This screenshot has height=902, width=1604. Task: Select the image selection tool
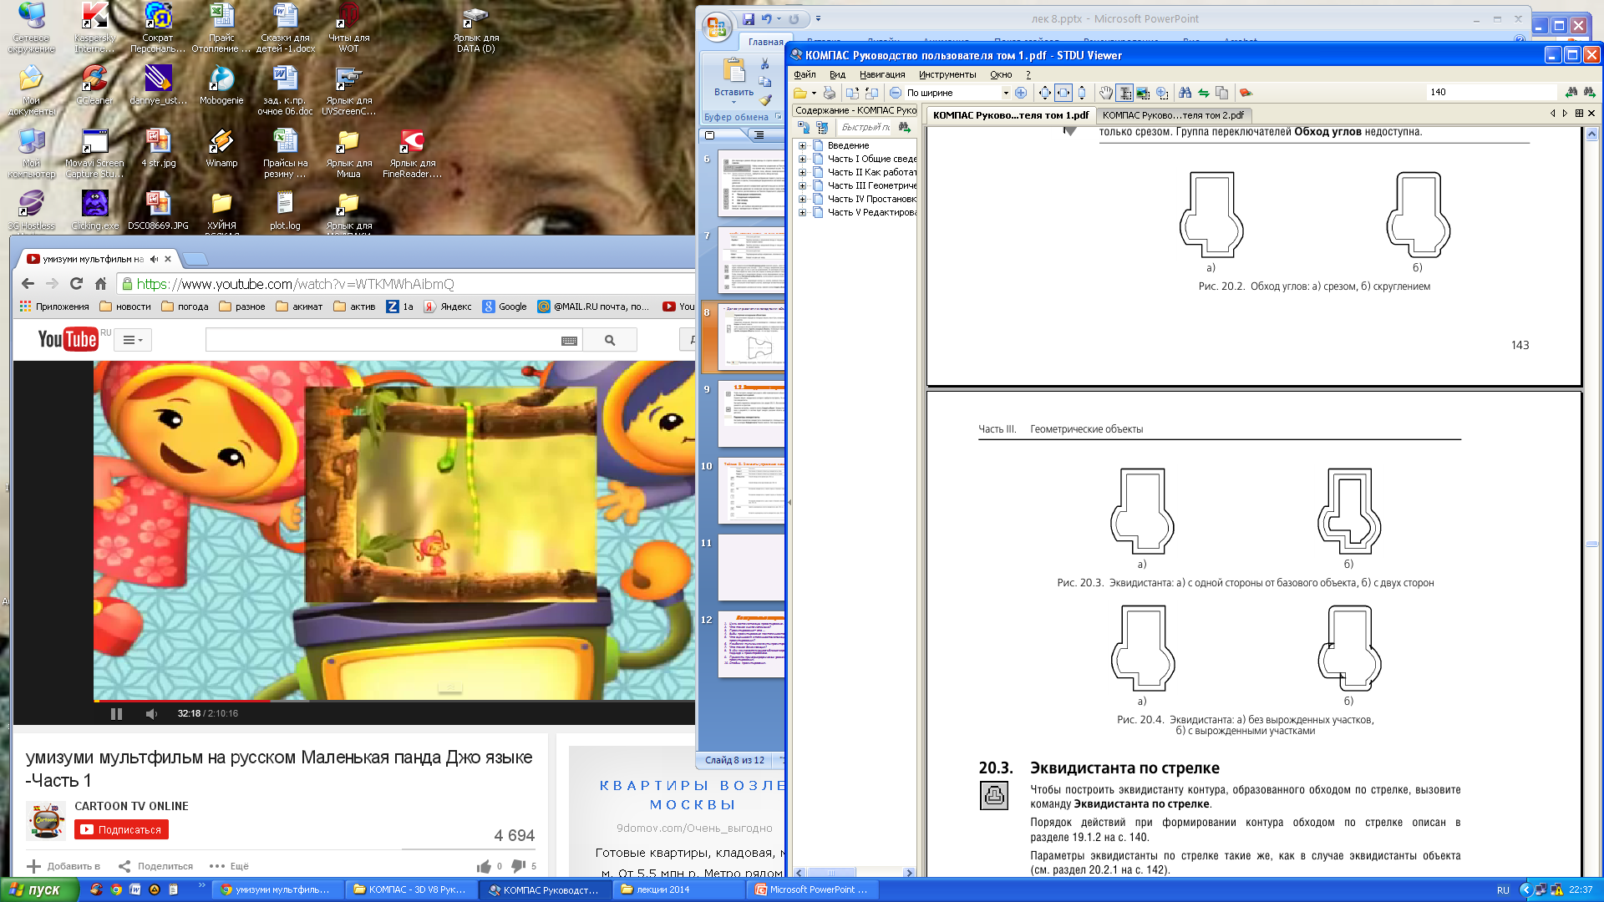1143,93
